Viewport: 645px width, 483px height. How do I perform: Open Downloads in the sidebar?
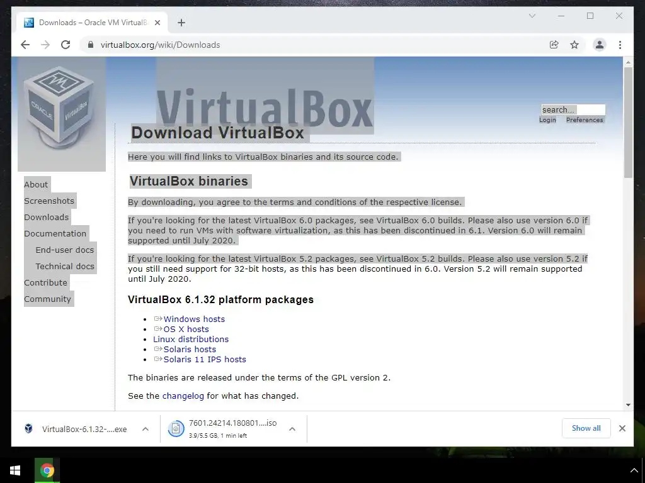click(x=46, y=217)
